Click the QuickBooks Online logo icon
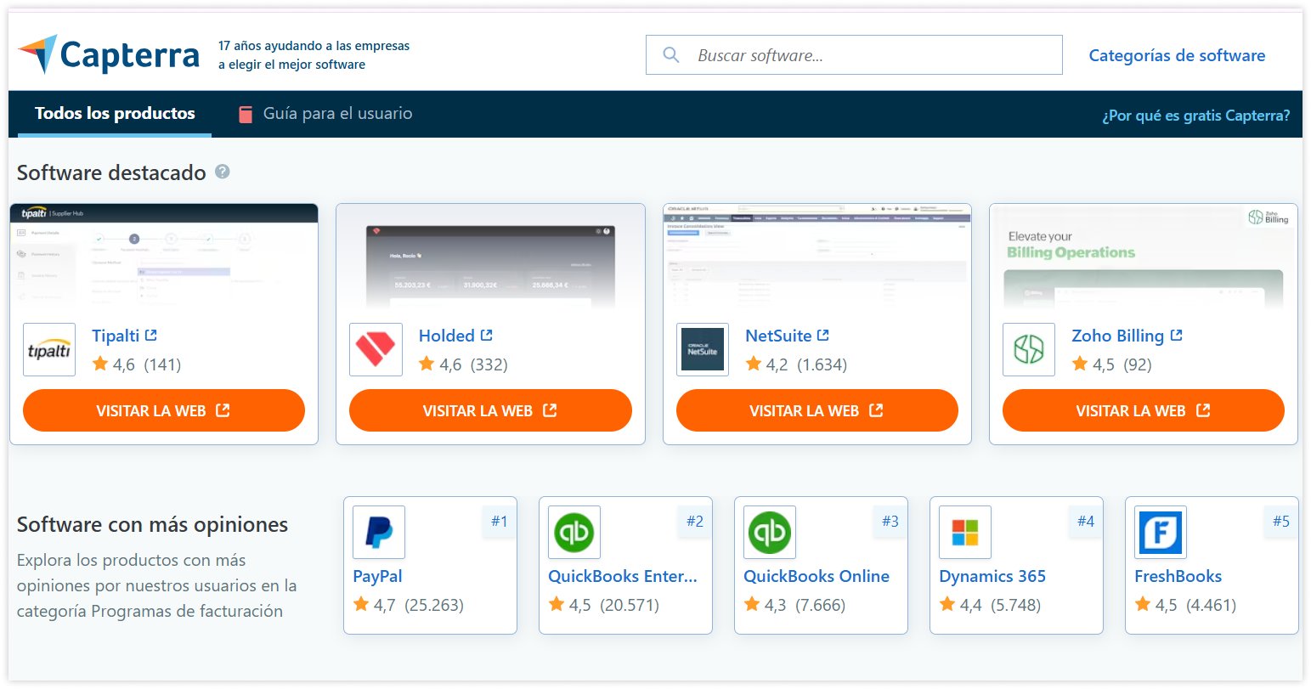 coord(770,533)
